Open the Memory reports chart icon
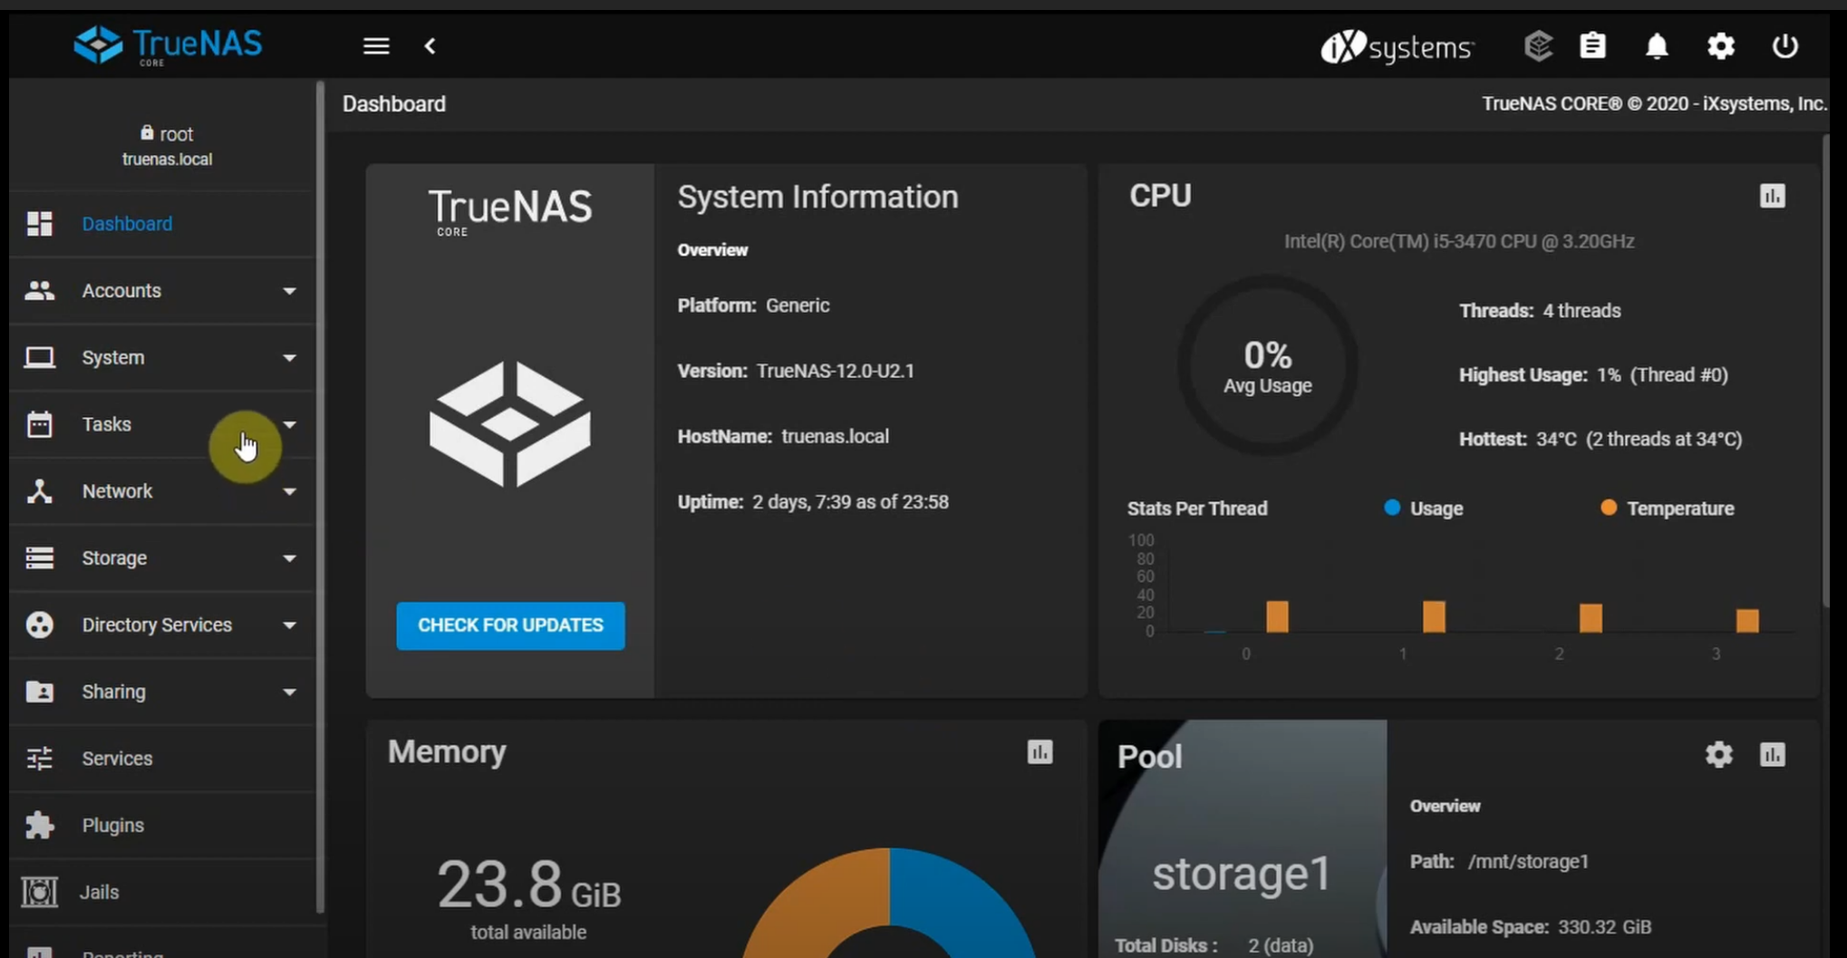This screenshot has width=1847, height=958. click(x=1040, y=752)
